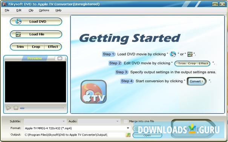Select the Crop tool
Image resolution: width=228 pixels, height=142 pixels.
click(36, 47)
